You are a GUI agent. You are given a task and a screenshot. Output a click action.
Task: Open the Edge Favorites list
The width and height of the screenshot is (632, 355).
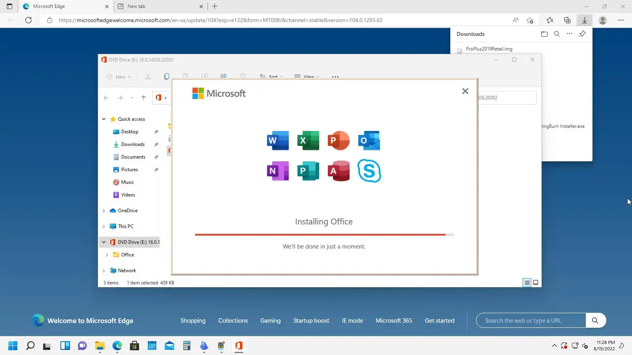click(x=550, y=20)
